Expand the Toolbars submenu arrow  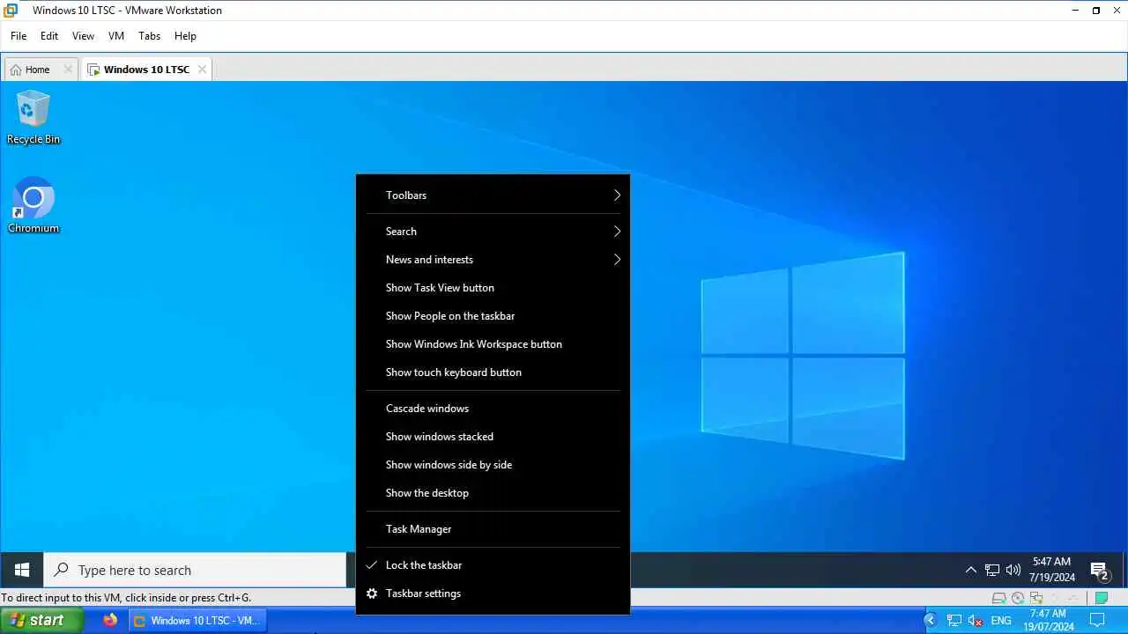[x=617, y=195]
